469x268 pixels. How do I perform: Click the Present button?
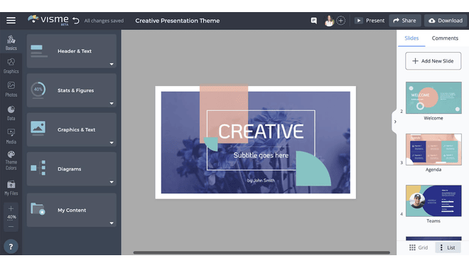pyautogui.click(x=370, y=21)
